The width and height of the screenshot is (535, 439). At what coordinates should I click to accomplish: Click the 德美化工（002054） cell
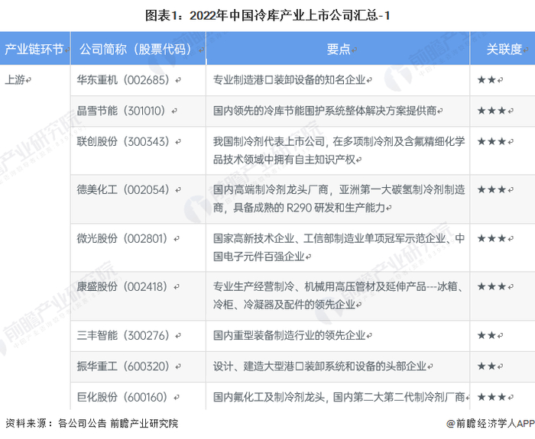coord(138,199)
